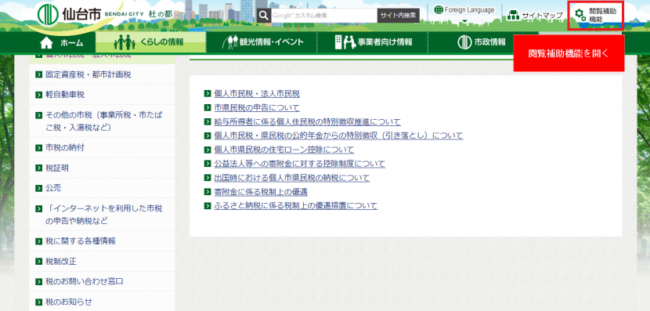Open 寄附金に係る税制上の優遇 link
Viewport: 650px width, 311px height.
[261, 192]
